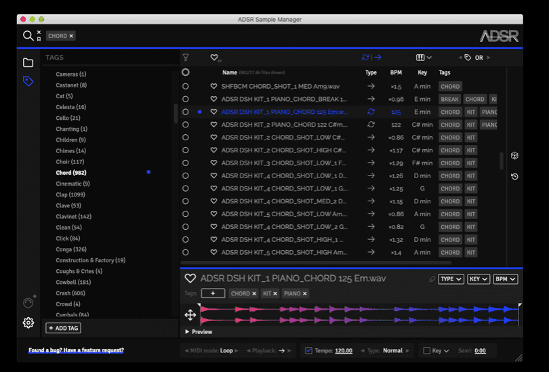
Task: Click the search magnifier icon
Action: click(28, 36)
